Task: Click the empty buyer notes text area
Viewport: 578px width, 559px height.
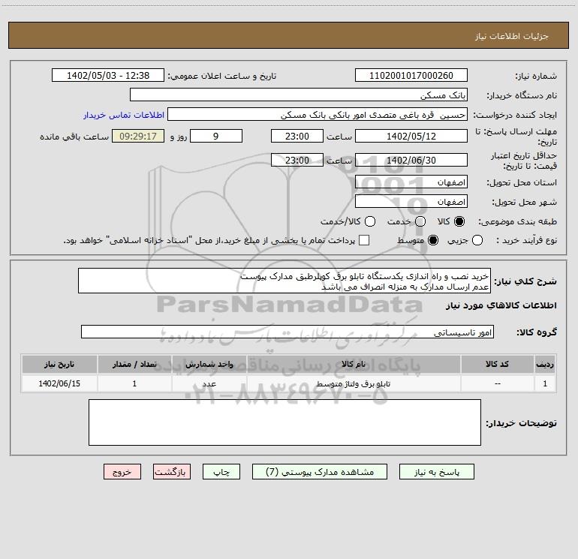Action: (x=284, y=422)
